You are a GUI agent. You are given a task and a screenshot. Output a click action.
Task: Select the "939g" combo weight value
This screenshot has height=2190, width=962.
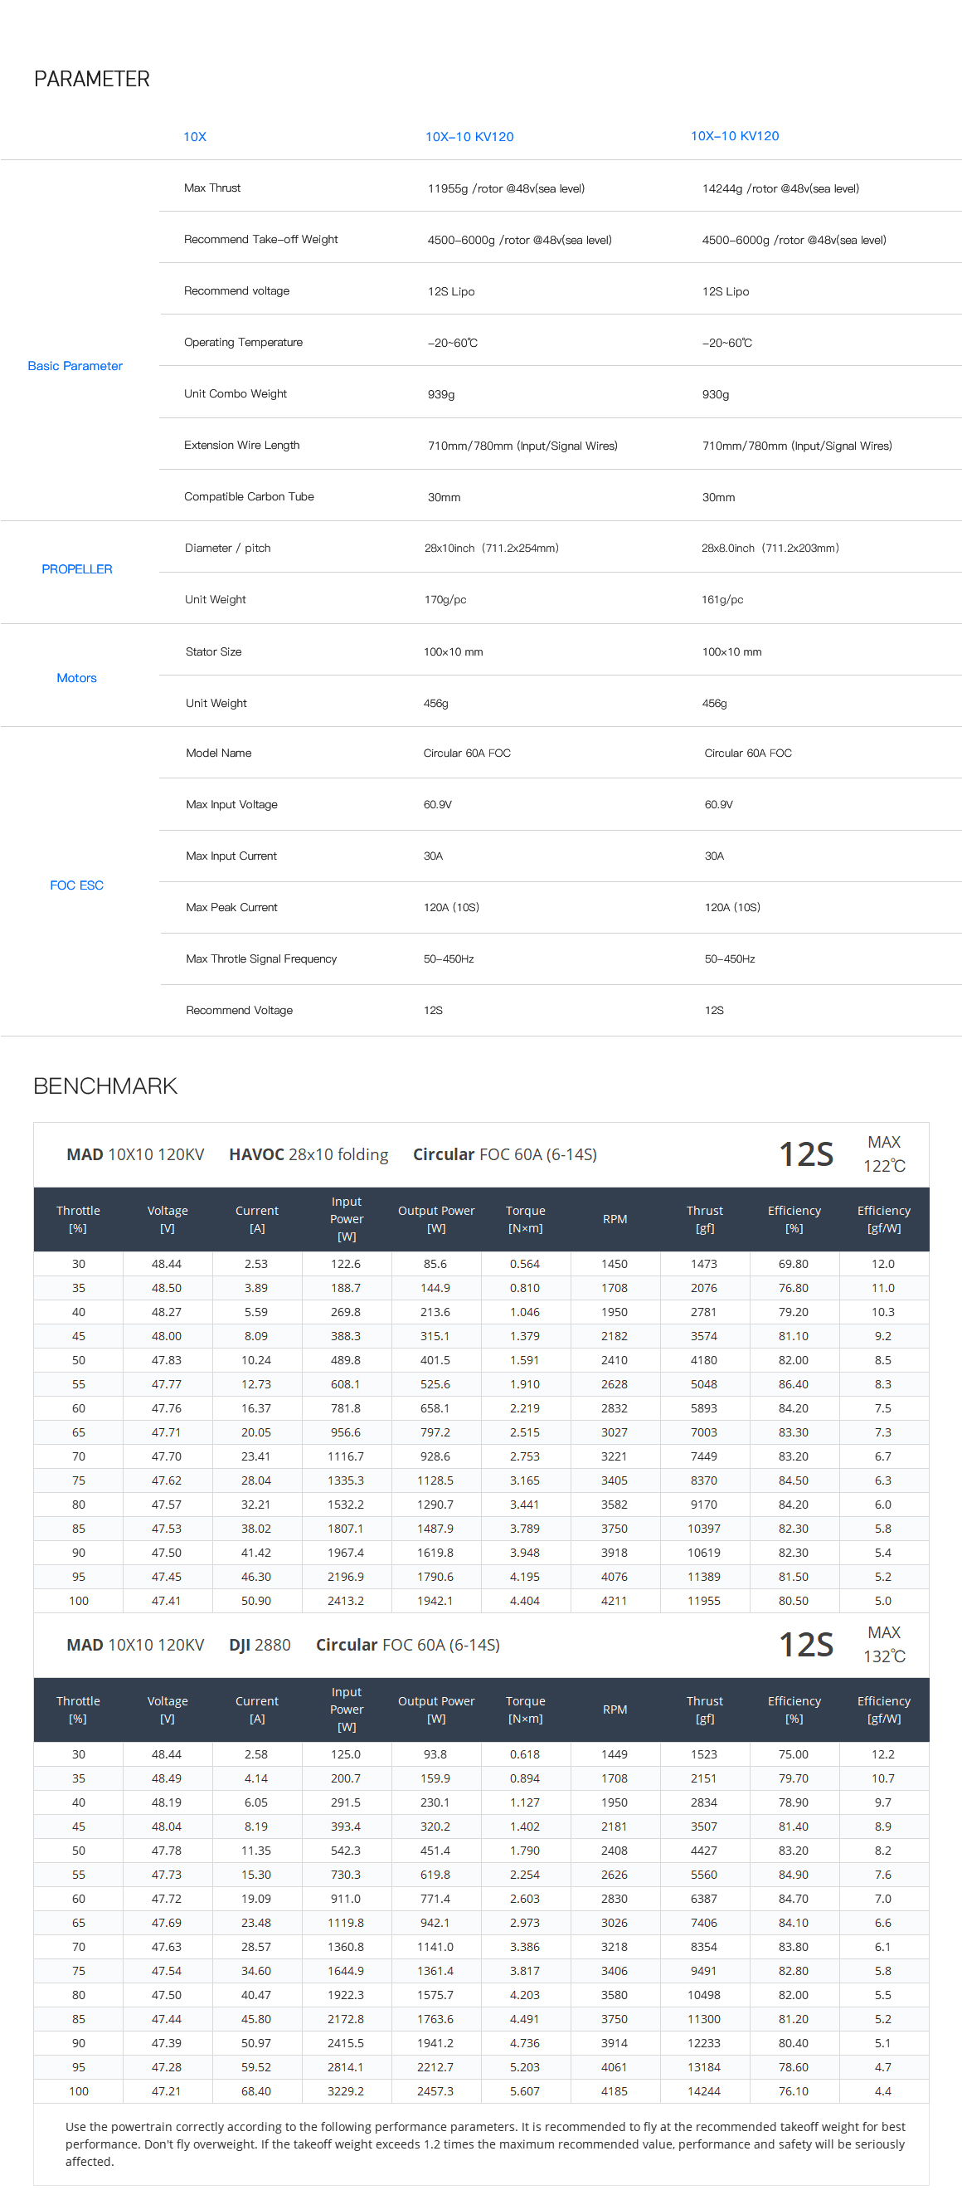[x=441, y=394]
